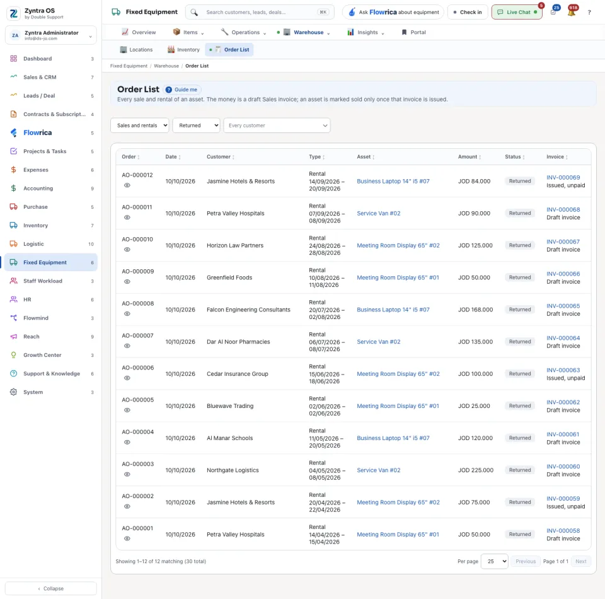This screenshot has width=605, height=599.
Task: Open Service Van #02 asset for AO-000007
Action: point(379,342)
